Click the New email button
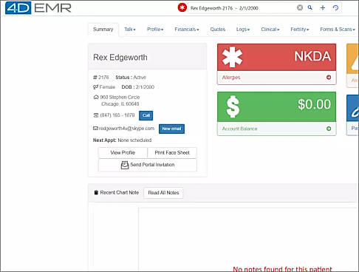The width and height of the screenshot is (359, 272). (x=171, y=129)
